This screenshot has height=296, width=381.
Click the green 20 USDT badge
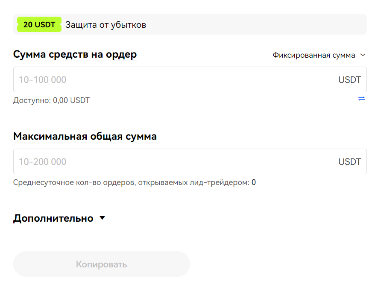point(39,25)
